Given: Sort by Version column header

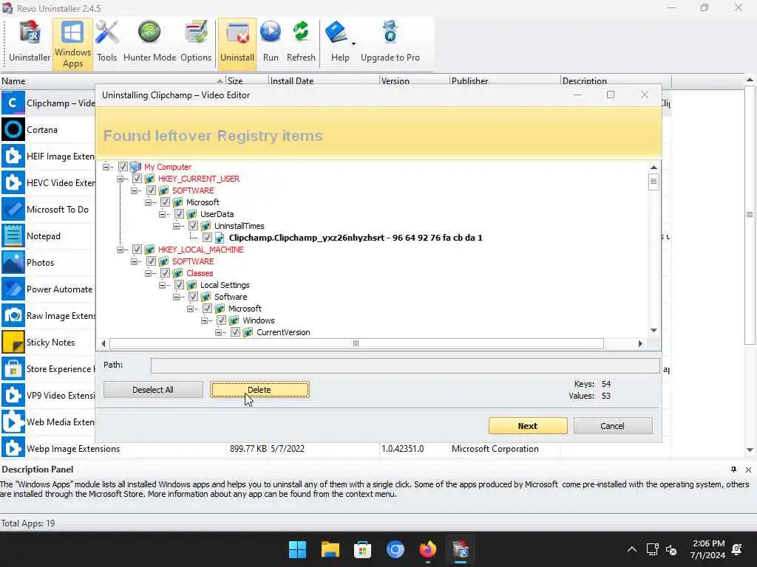Looking at the screenshot, I should 414,81.
